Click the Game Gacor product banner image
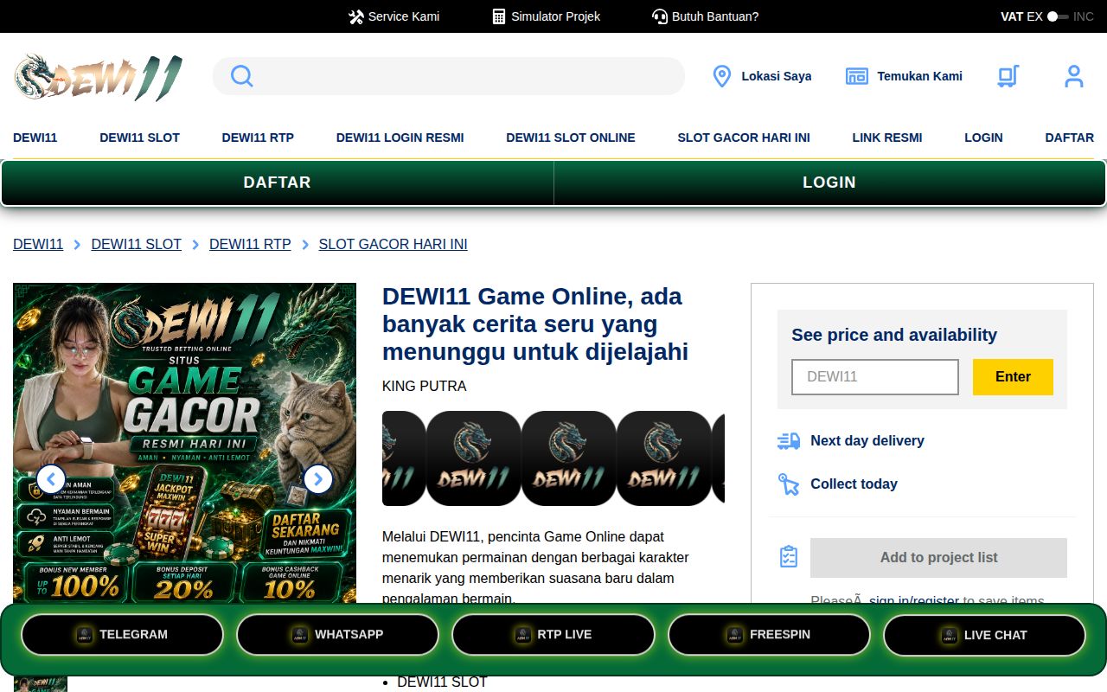Viewport: 1107px width, 692px height. [x=184, y=444]
